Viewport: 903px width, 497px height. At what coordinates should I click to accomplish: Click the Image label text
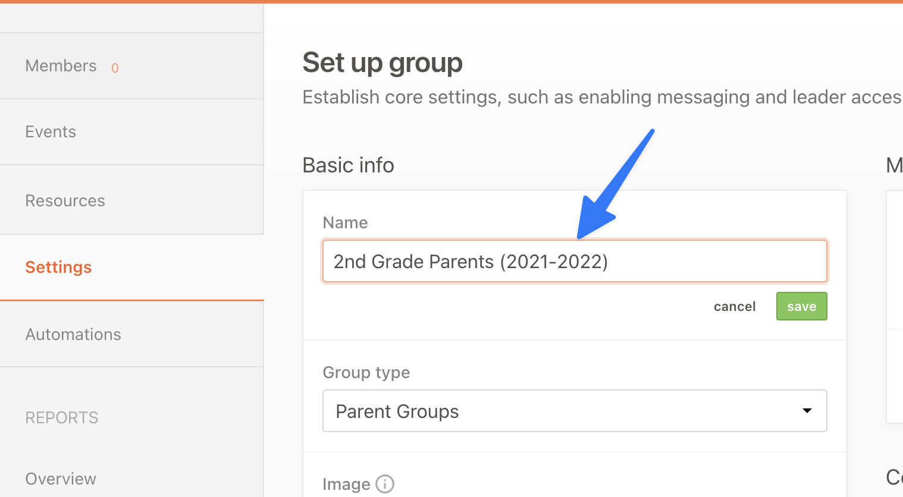pyautogui.click(x=346, y=485)
